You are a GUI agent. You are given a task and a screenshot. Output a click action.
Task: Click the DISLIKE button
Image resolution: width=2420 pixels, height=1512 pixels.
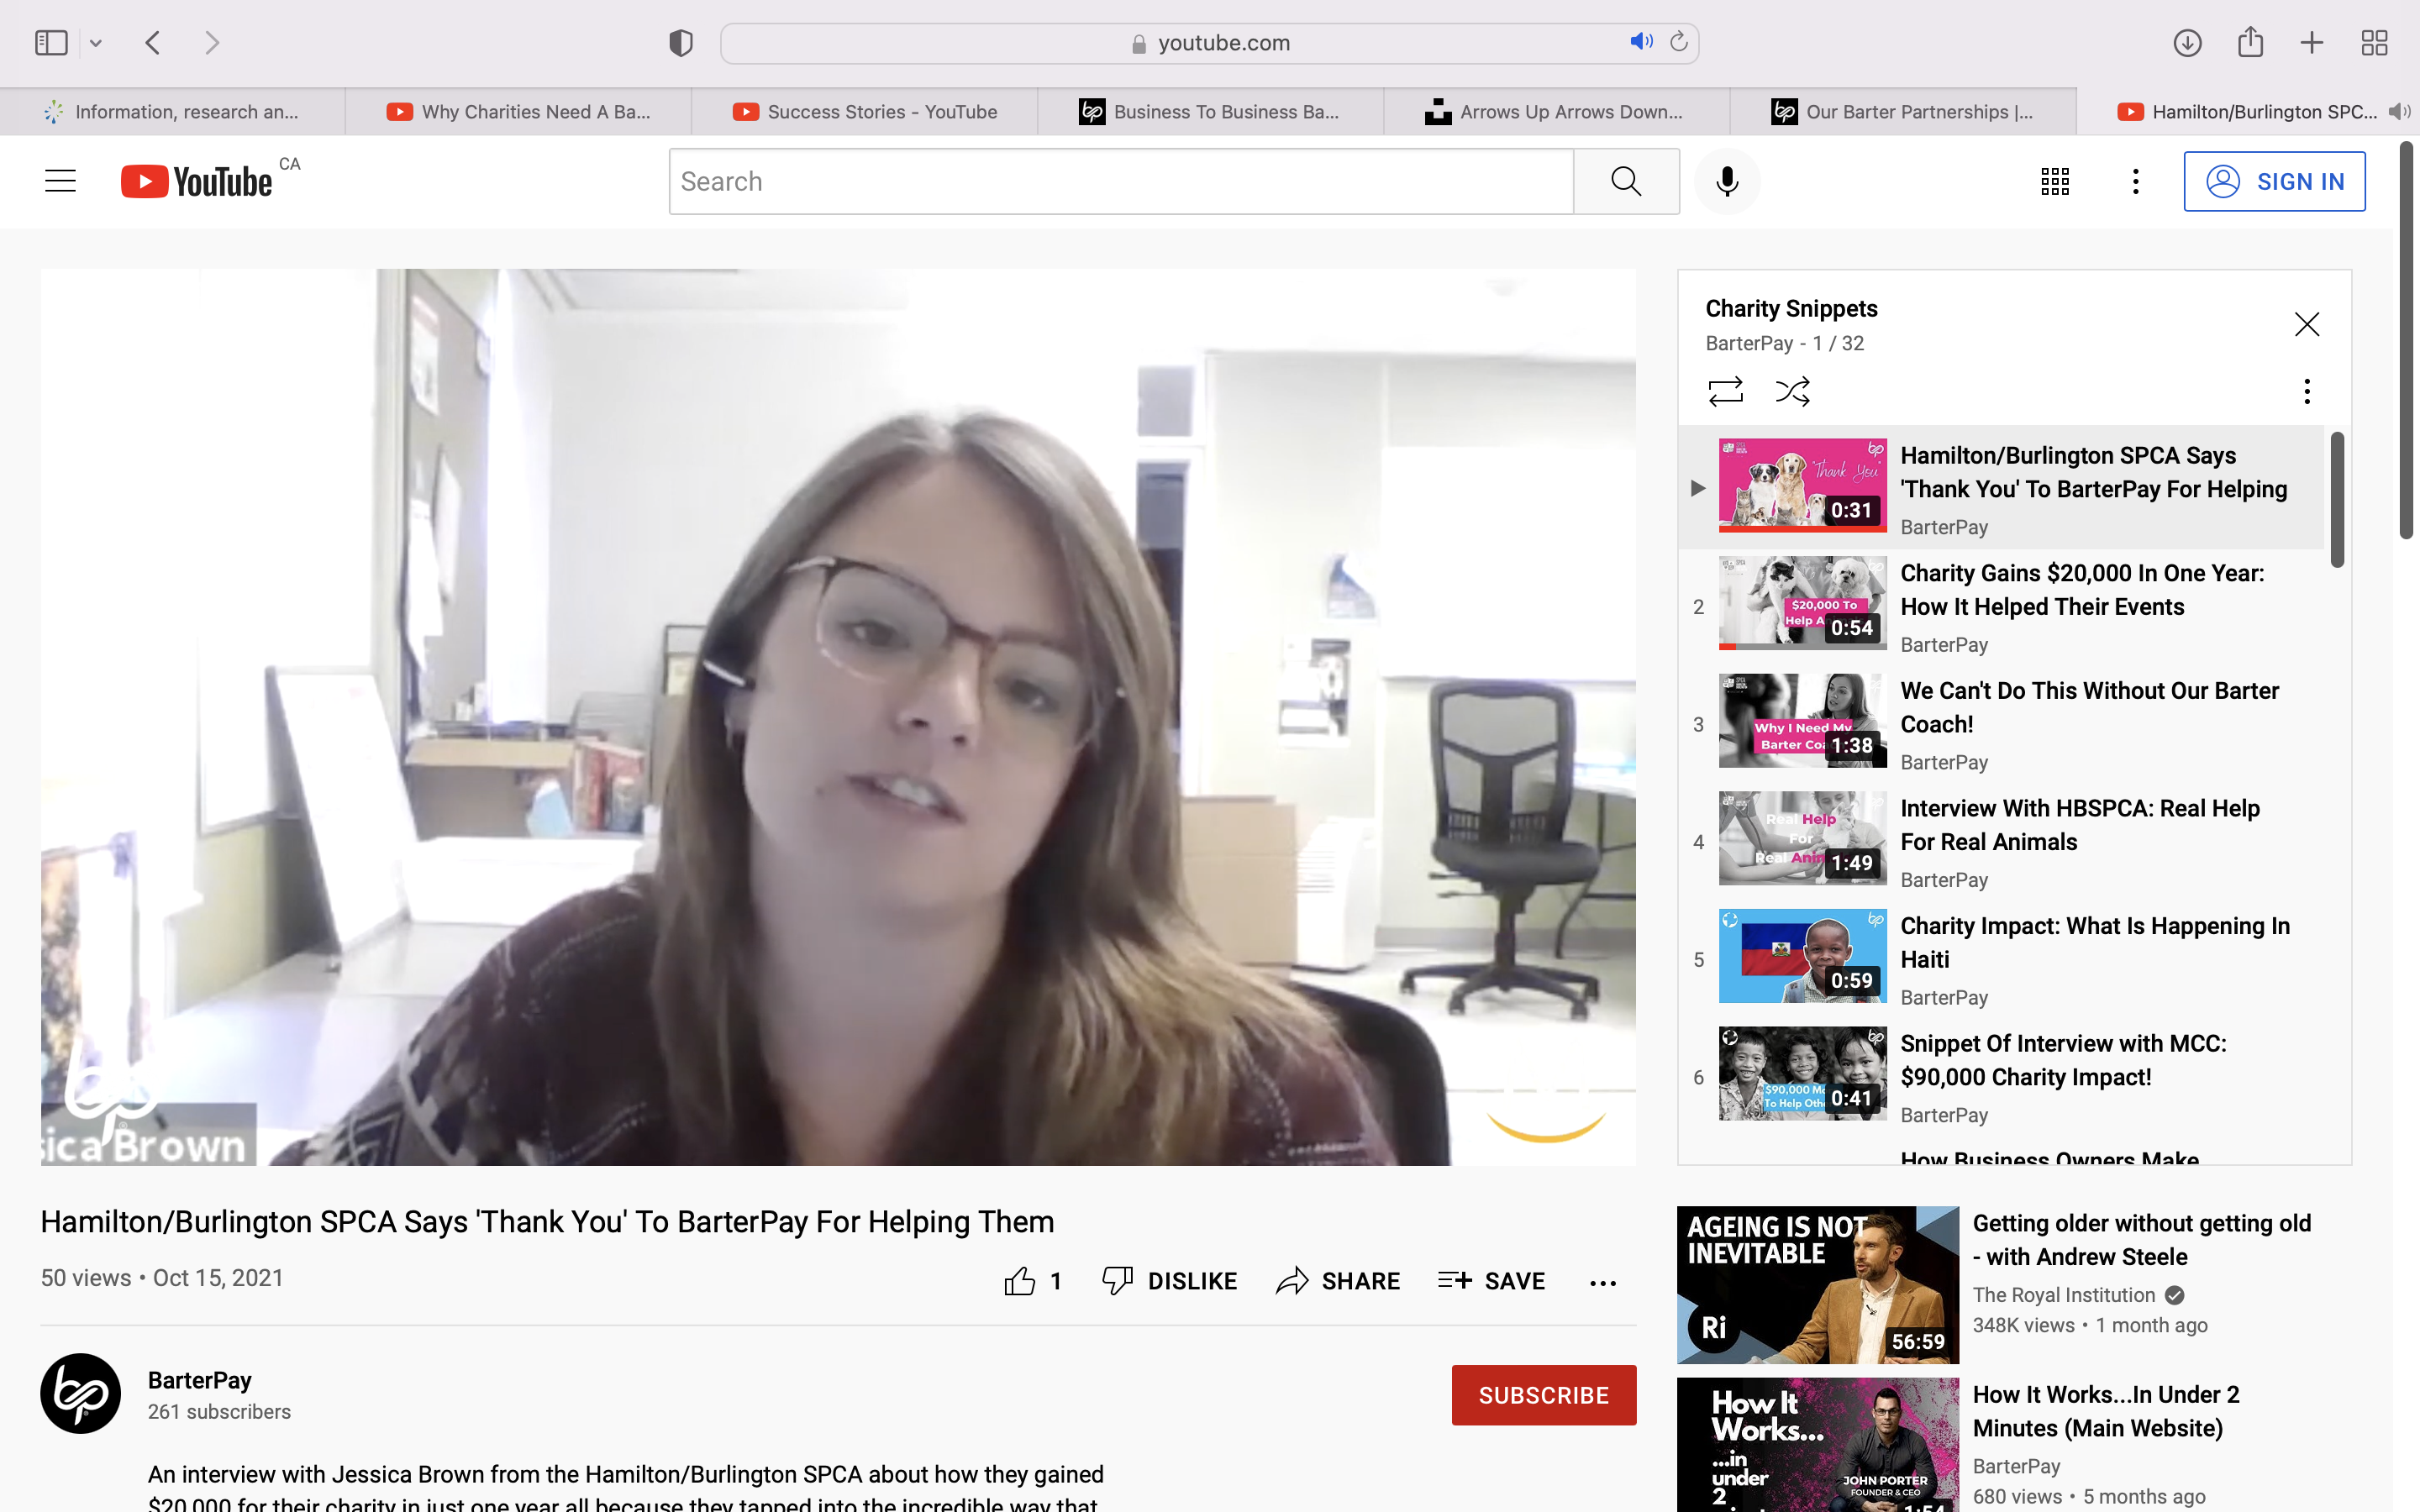(1169, 1281)
